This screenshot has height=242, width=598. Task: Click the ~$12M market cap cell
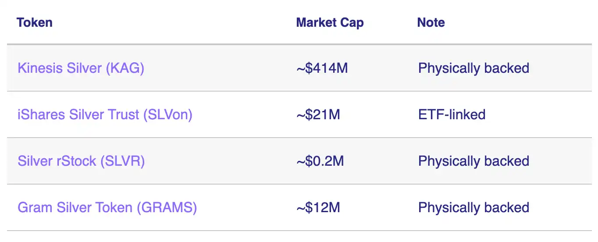pyautogui.click(x=318, y=207)
